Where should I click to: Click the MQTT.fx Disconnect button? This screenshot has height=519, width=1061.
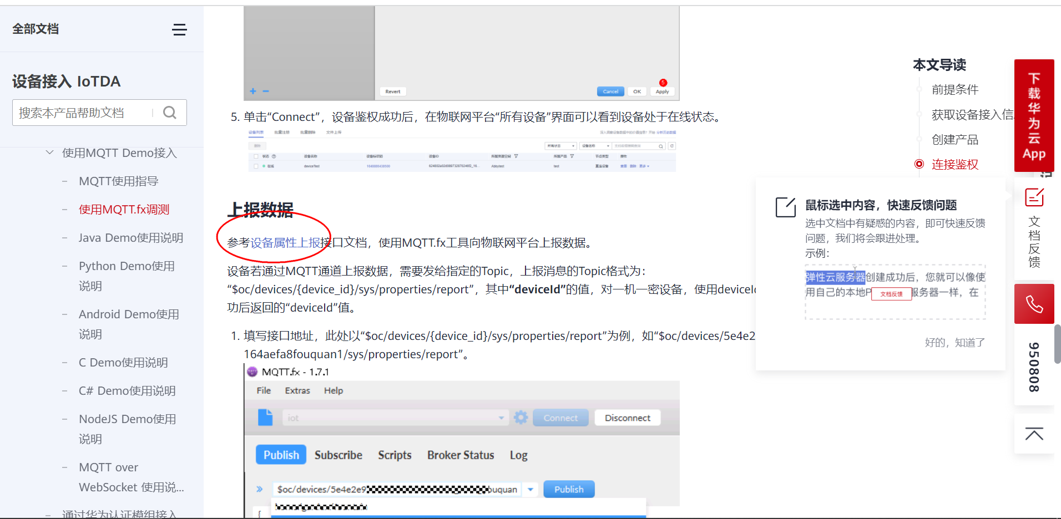point(628,418)
